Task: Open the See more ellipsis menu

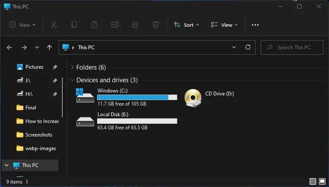Action: pos(255,25)
